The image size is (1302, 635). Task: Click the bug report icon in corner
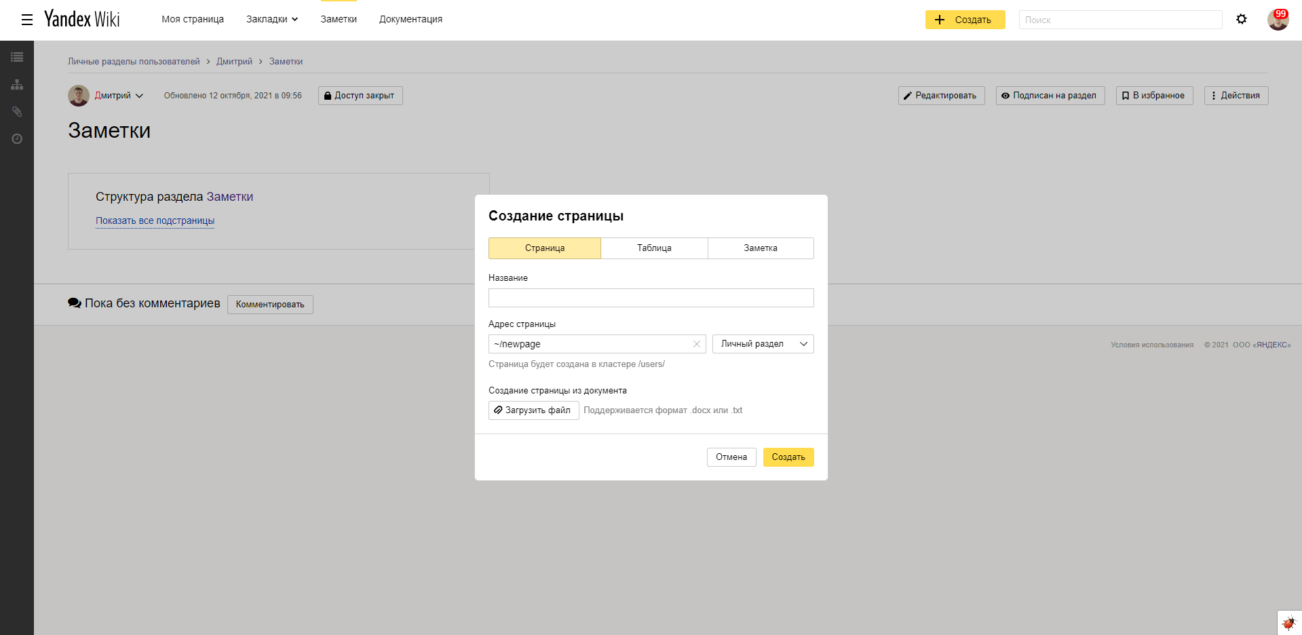coord(1288,622)
